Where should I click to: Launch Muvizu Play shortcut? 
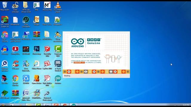47,6
